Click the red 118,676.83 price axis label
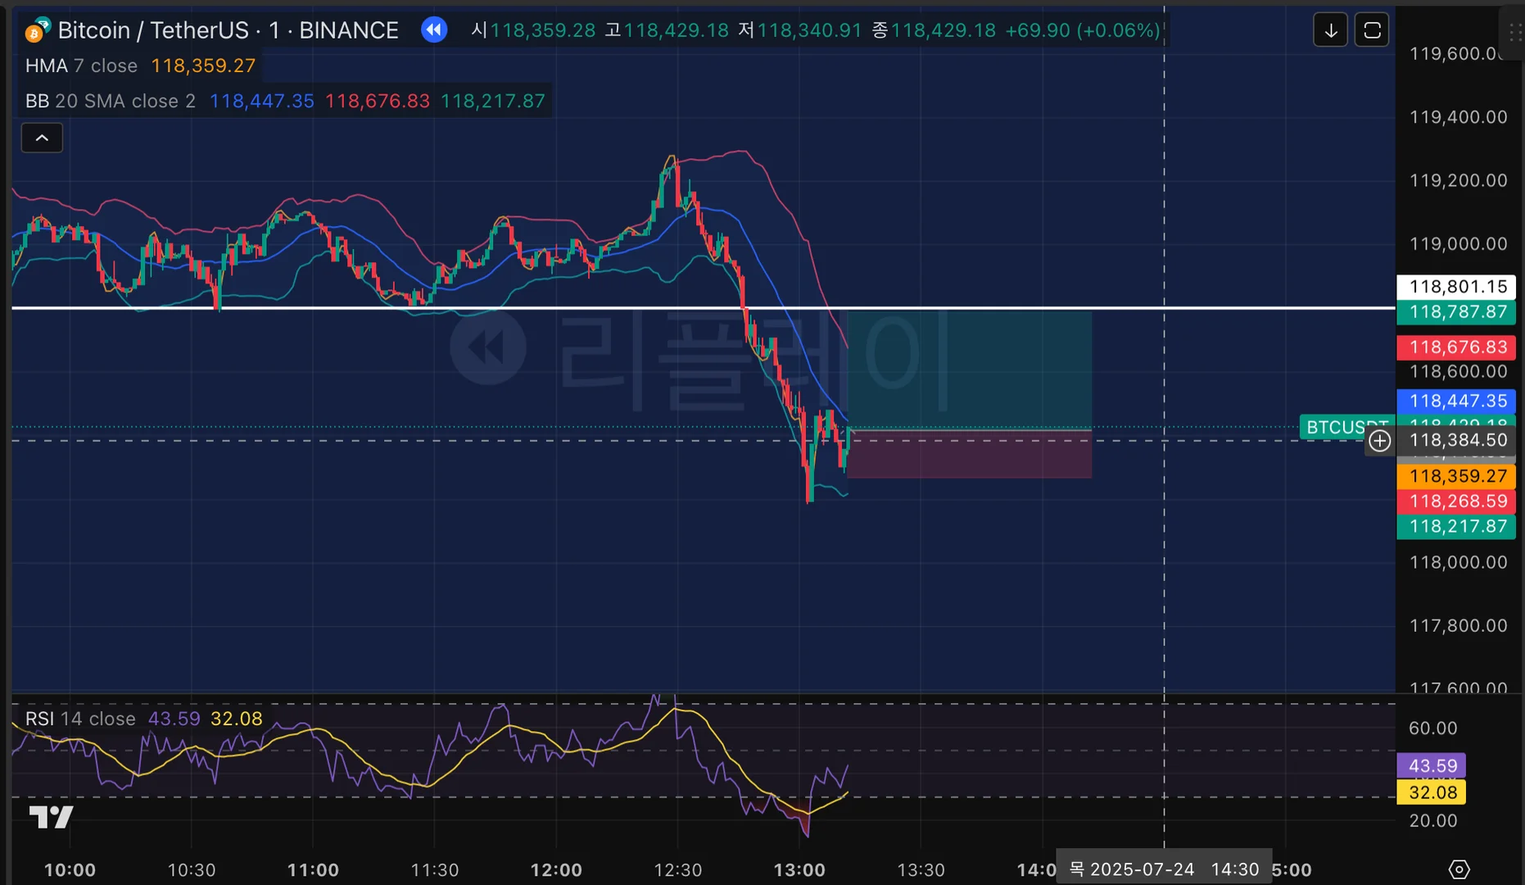The width and height of the screenshot is (1525, 885). (x=1457, y=347)
